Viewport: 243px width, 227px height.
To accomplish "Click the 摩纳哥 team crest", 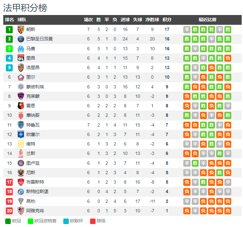I will (x=21, y=115).
